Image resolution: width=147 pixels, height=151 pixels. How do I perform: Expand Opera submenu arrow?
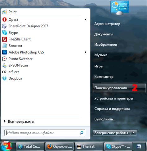pos(85,20)
